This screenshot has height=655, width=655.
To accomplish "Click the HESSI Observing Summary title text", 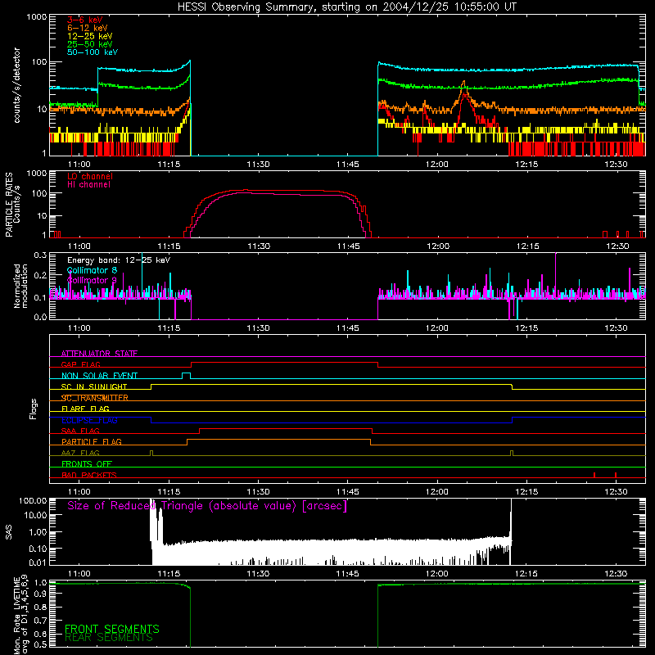I will 346,7.
